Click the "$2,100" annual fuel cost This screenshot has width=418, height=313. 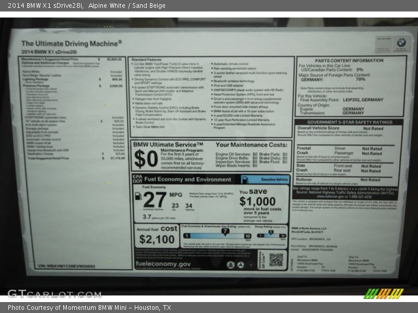pyautogui.click(x=157, y=239)
